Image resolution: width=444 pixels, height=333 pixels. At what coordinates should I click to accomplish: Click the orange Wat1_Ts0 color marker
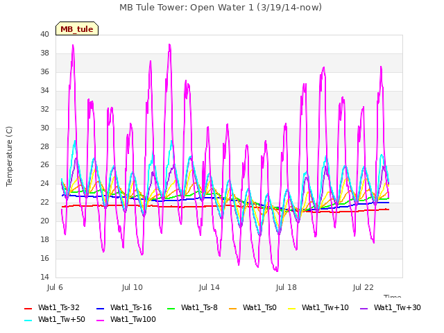233,308
